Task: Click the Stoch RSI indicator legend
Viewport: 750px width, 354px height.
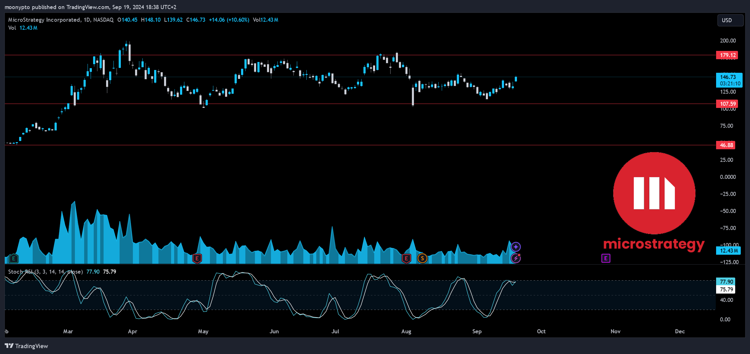Action: point(62,272)
